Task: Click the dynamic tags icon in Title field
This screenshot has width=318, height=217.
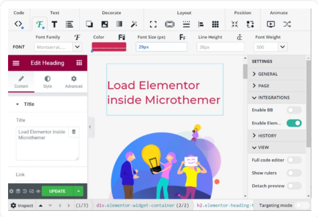Action: pyautogui.click(x=73, y=132)
